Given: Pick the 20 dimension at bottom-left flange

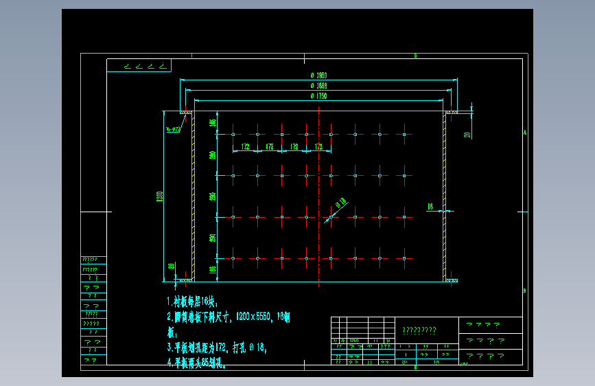Looking at the screenshot, I should click(172, 266).
